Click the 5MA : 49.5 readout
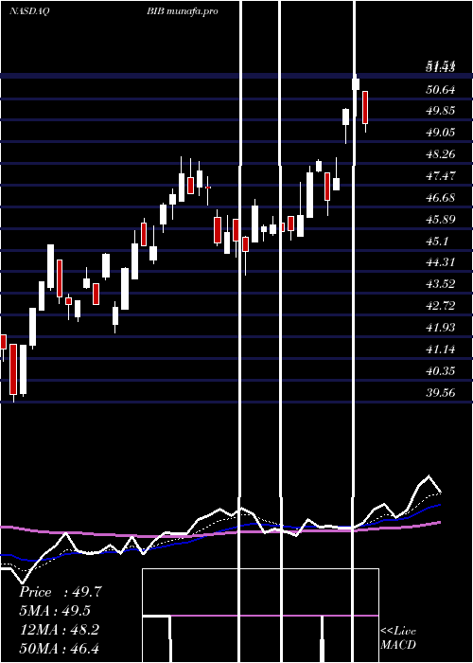This screenshot has width=473, height=663. [56, 611]
